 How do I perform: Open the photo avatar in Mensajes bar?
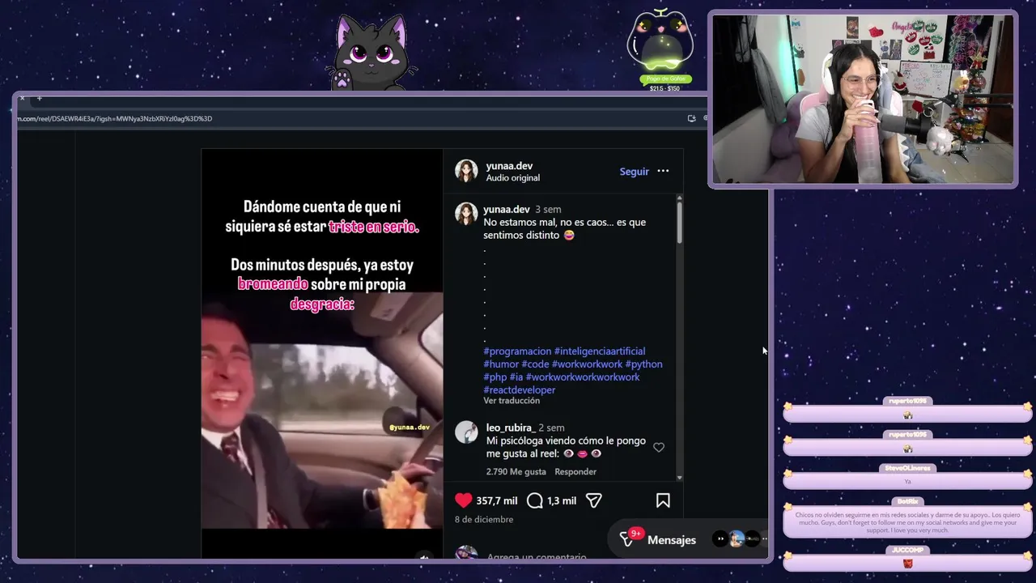point(737,539)
